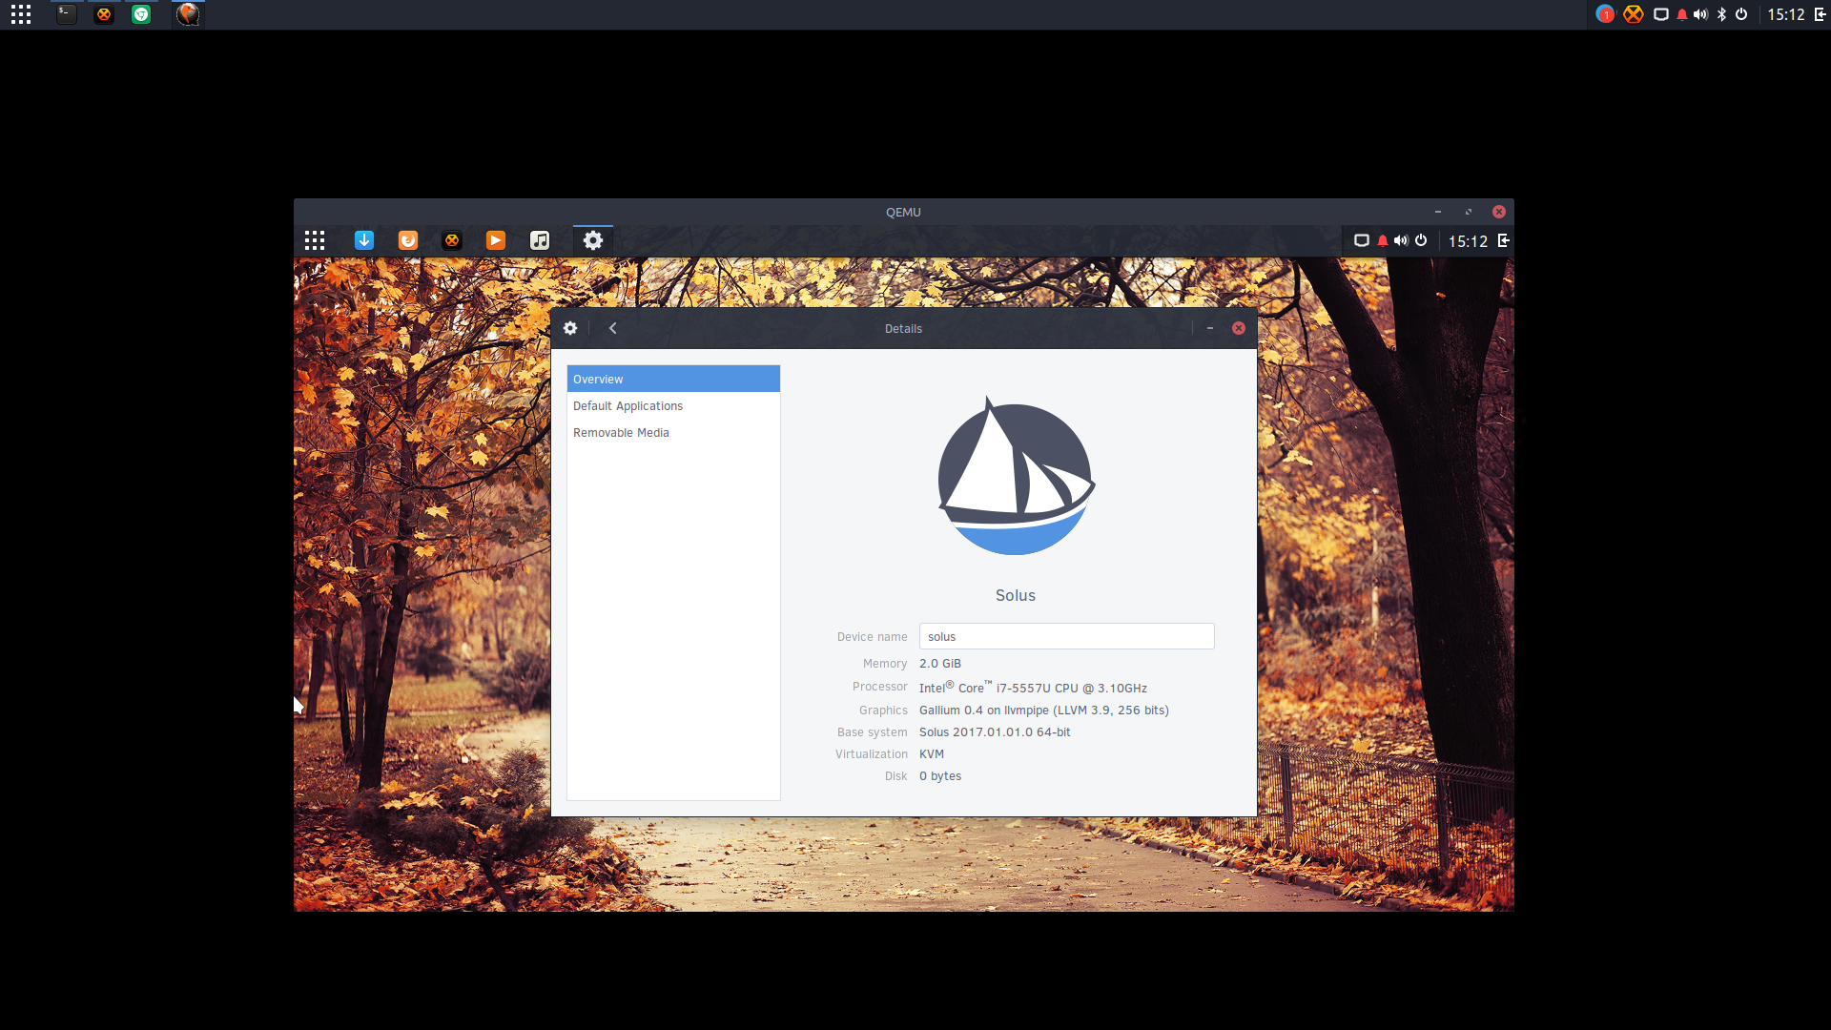
Task: Open the guest Raven sidebar exit-arrow icon
Action: point(1504,240)
